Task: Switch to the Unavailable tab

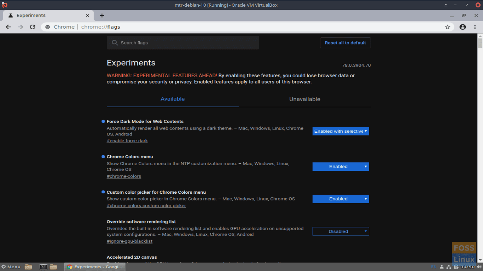Action: (x=305, y=99)
